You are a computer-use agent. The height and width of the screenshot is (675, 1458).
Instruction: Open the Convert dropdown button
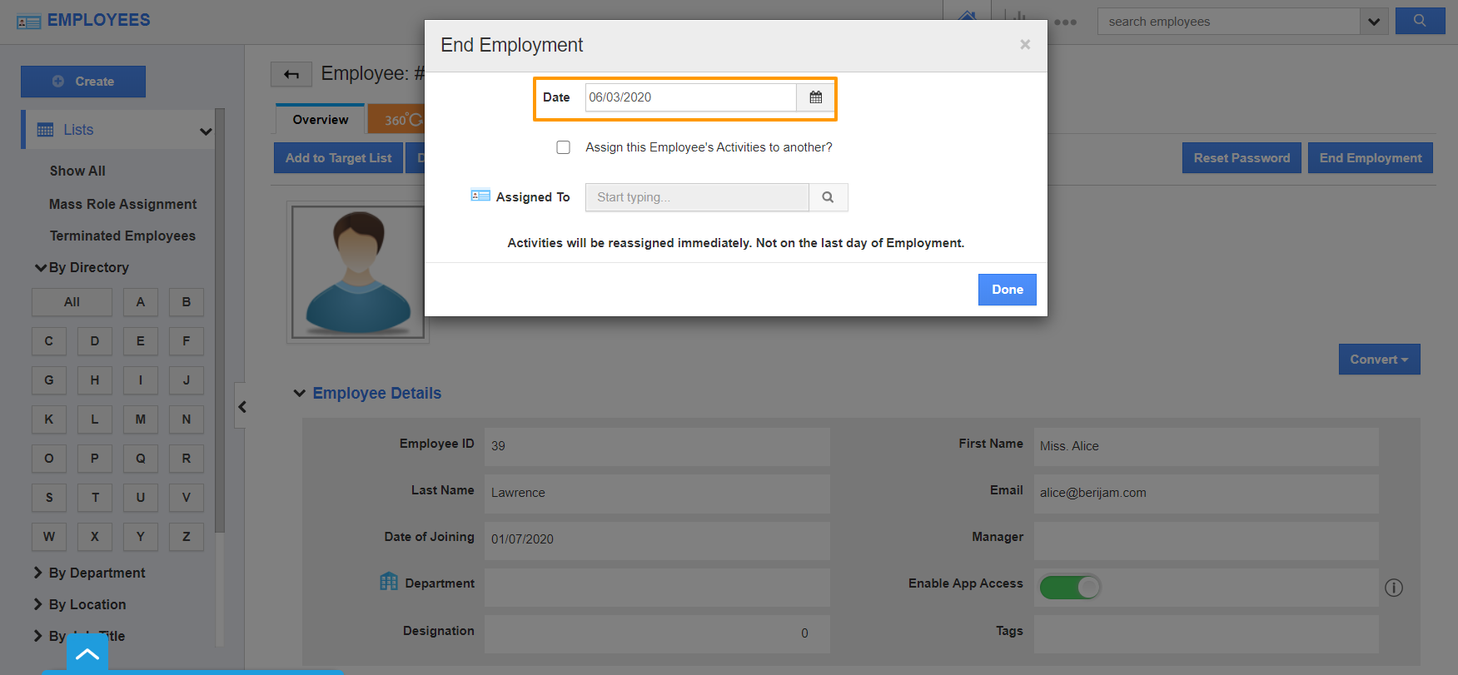(x=1379, y=360)
